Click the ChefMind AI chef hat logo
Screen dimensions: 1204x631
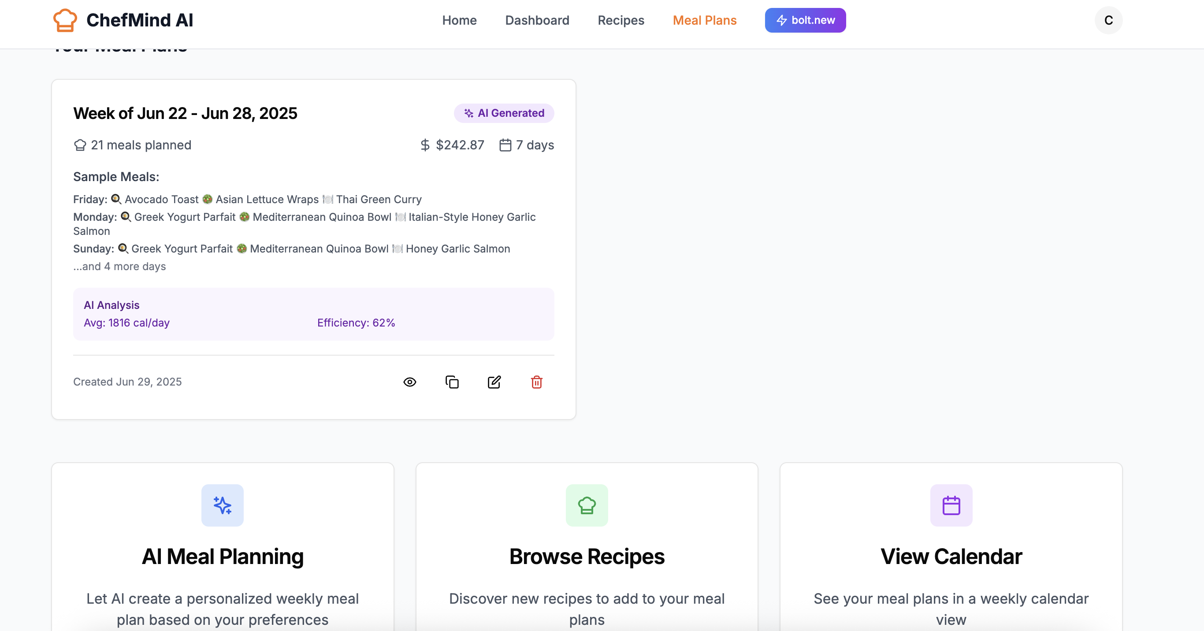click(x=64, y=20)
